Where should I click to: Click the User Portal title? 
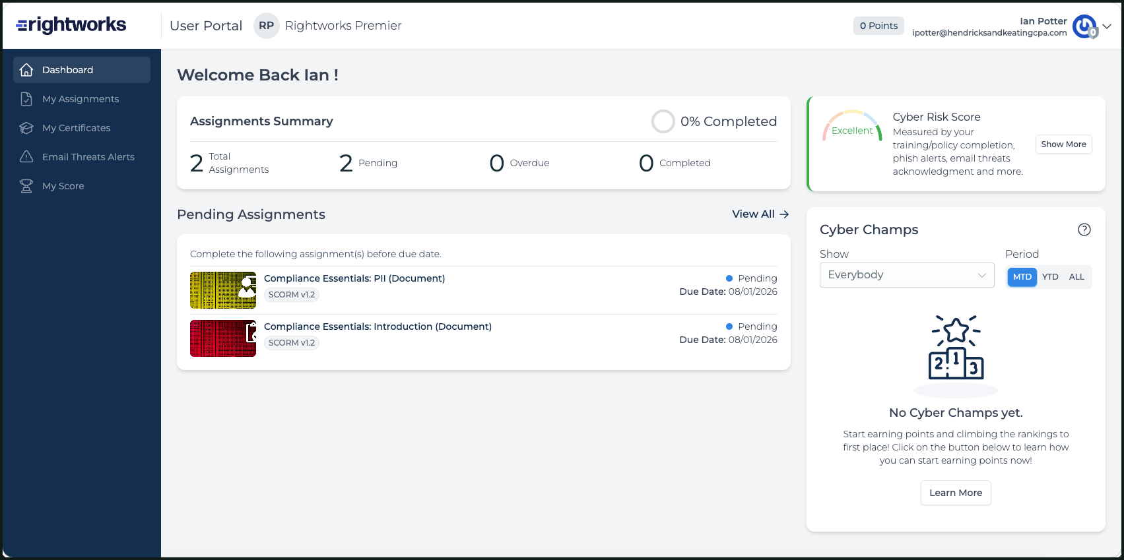206,26
